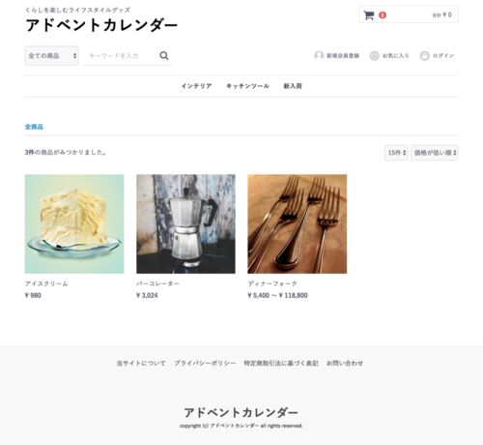Click the keyword search input field
This screenshot has width=483, height=445.
pos(121,56)
